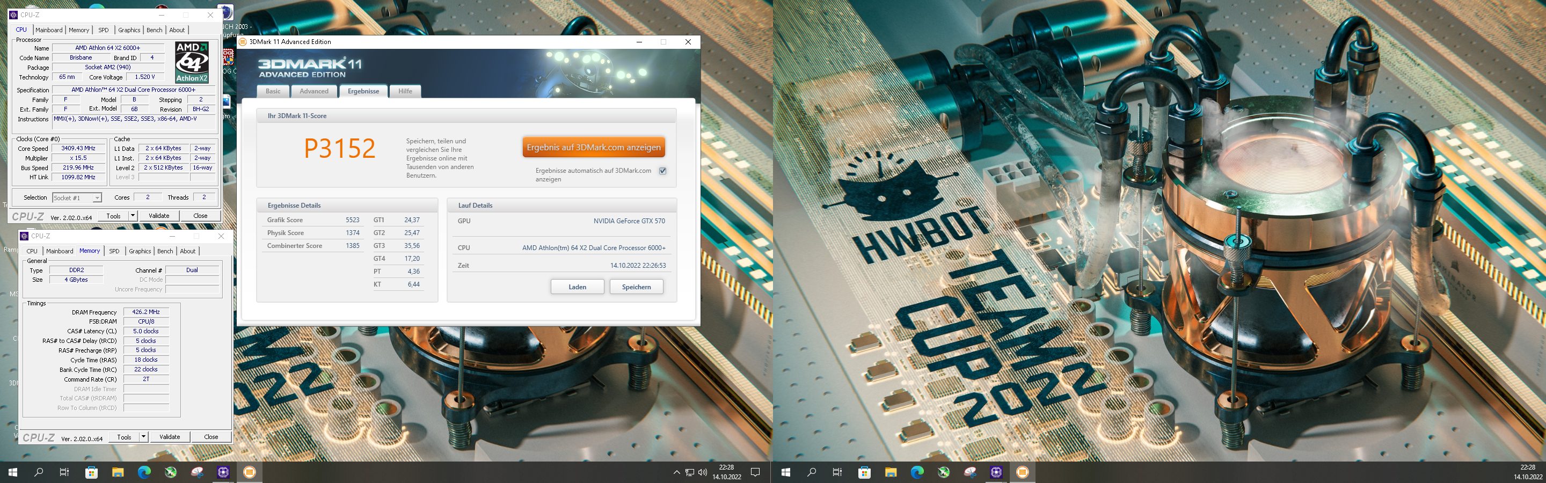Viewport: 1546px width, 483px height.
Task: Click the Multiplier value x 15.5
Action: click(78, 158)
